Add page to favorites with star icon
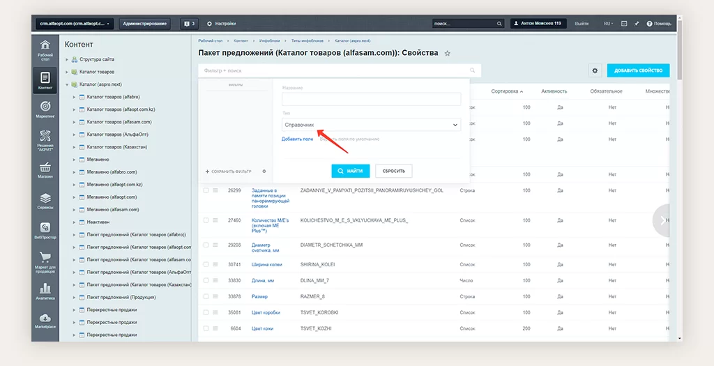Image resolution: width=714 pixels, height=366 pixels. [x=448, y=53]
